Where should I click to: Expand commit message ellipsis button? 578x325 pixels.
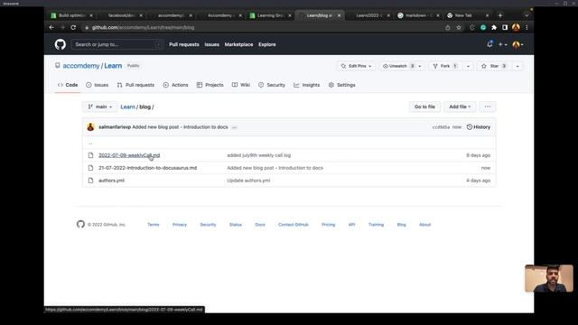click(x=234, y=127)
